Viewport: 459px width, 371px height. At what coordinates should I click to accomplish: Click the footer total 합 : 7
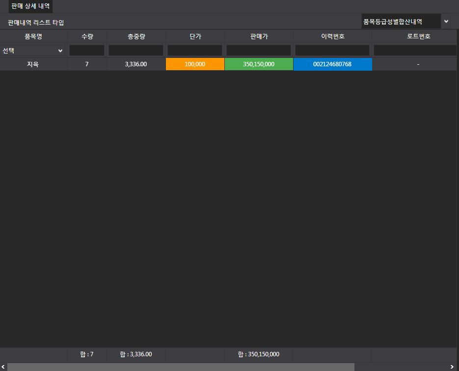click(x=87, y=354)
